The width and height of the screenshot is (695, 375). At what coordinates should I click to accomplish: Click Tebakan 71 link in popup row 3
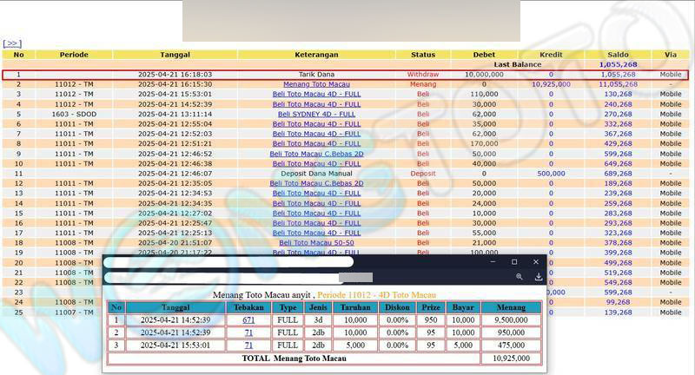(x=248, y=345)
